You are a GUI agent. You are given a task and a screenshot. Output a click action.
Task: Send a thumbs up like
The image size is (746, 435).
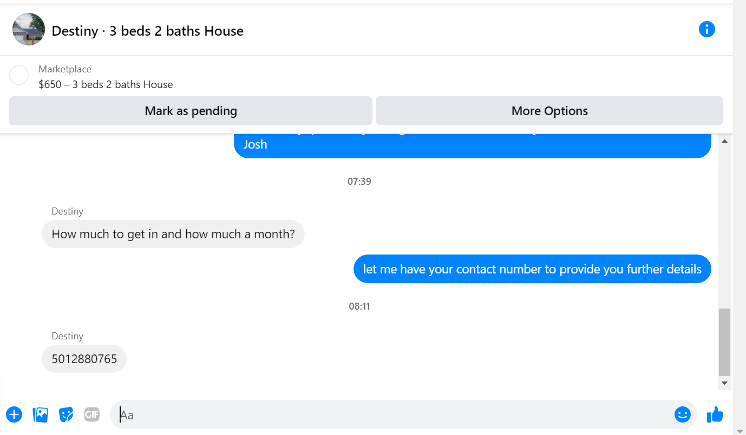click(x=715, y=414)
